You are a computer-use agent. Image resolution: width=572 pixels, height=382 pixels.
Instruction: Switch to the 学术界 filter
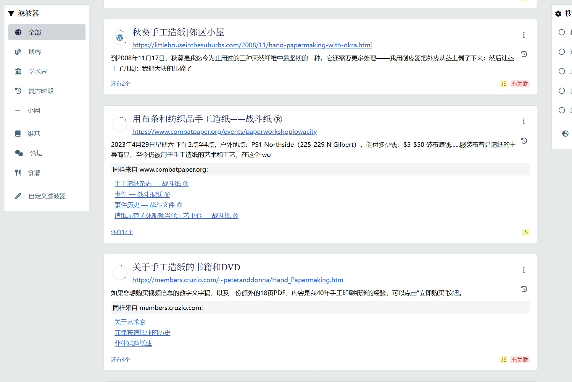(x=47, y=71)
